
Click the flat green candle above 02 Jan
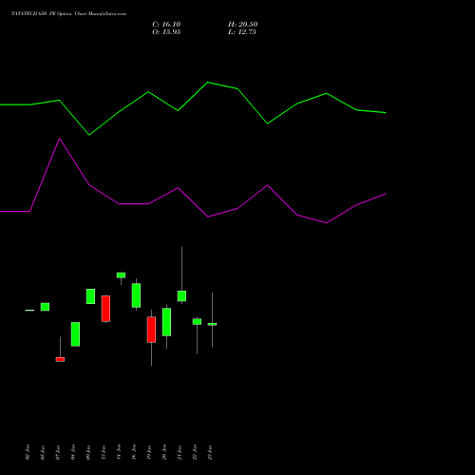click(x=29, y=310)
